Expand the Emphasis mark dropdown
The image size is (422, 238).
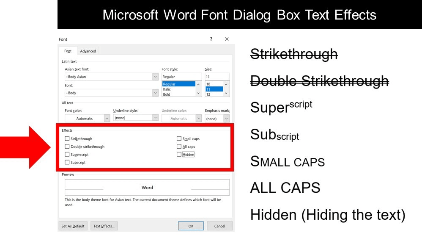[x=227, y=119]
